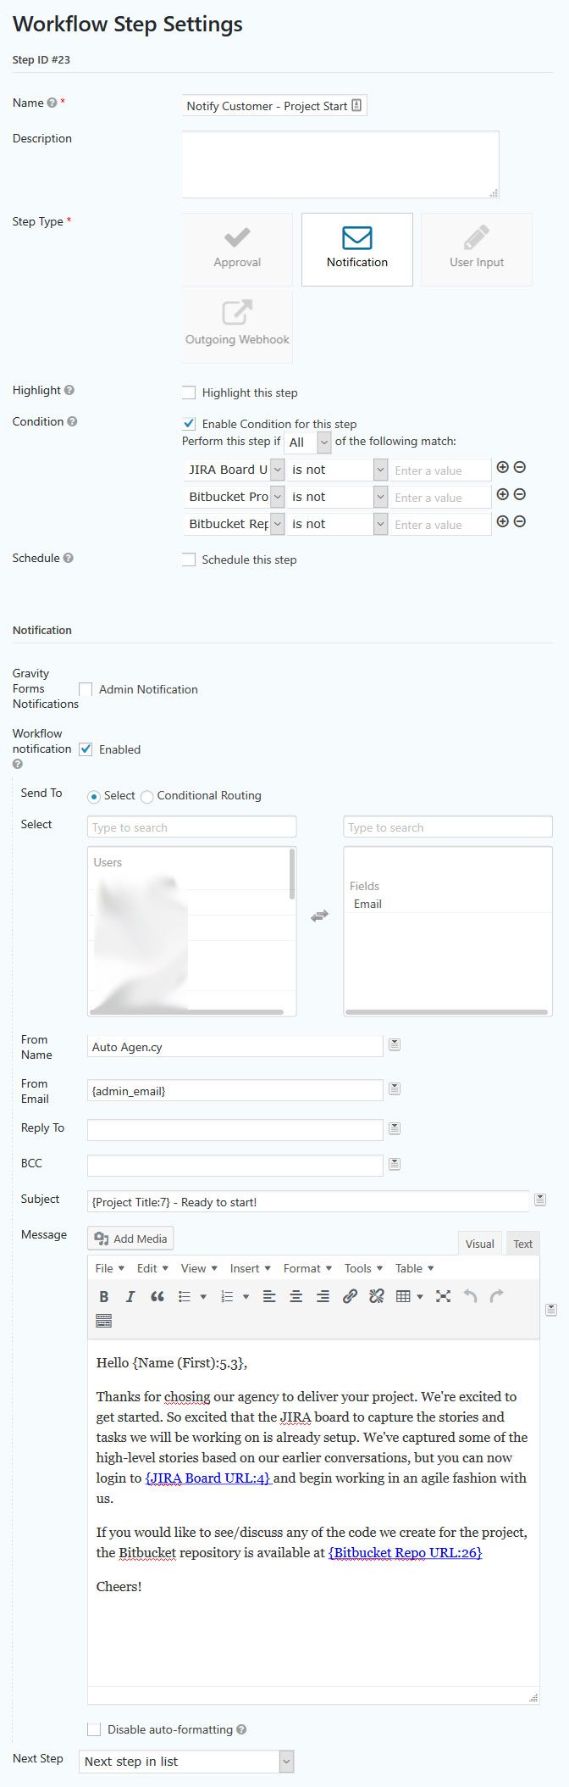Check the Schedule this step box

click(189, 559)
